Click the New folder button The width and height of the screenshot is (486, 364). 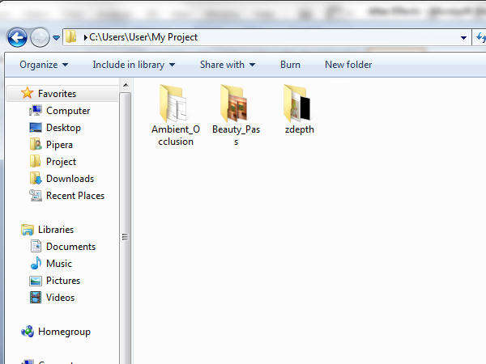348,65
